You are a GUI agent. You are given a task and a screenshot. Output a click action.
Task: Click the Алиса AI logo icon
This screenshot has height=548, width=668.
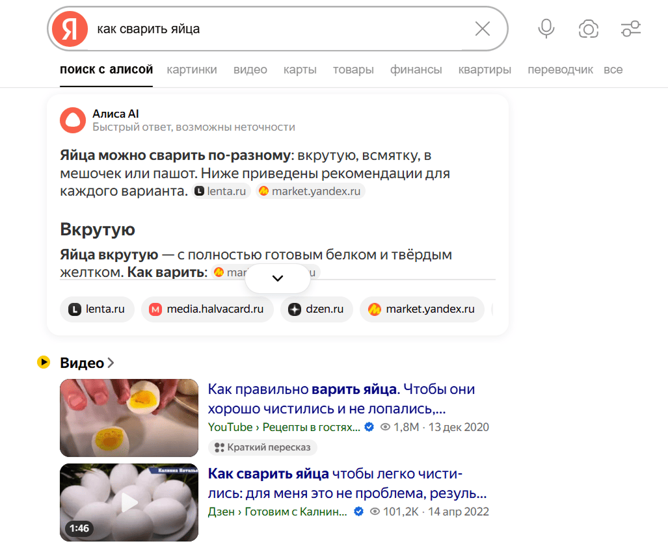[73, 120]
